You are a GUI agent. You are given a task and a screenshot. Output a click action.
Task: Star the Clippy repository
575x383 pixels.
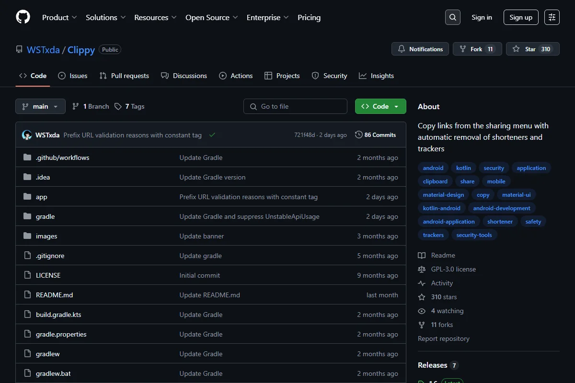click(533, 49)
